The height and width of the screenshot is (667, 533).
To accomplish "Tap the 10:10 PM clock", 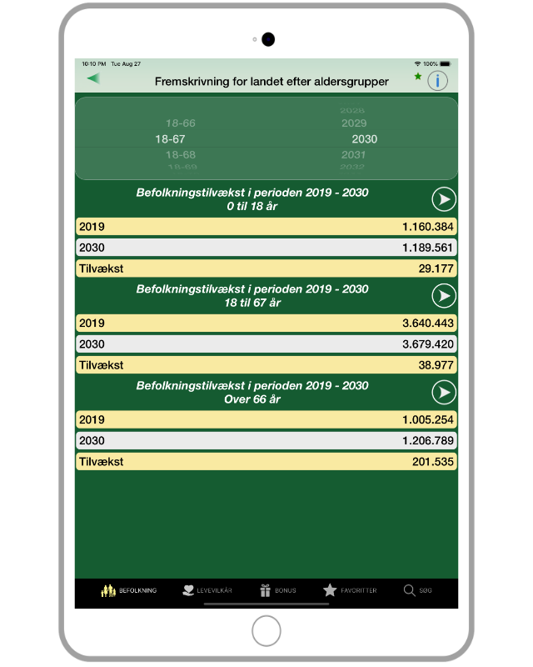I will pyautogui.click(x=94, y=64).
